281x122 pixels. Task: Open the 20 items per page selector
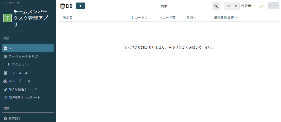[231, 6]
